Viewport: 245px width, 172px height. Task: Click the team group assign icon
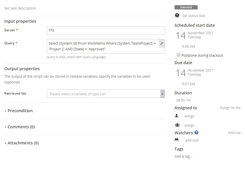177,125
